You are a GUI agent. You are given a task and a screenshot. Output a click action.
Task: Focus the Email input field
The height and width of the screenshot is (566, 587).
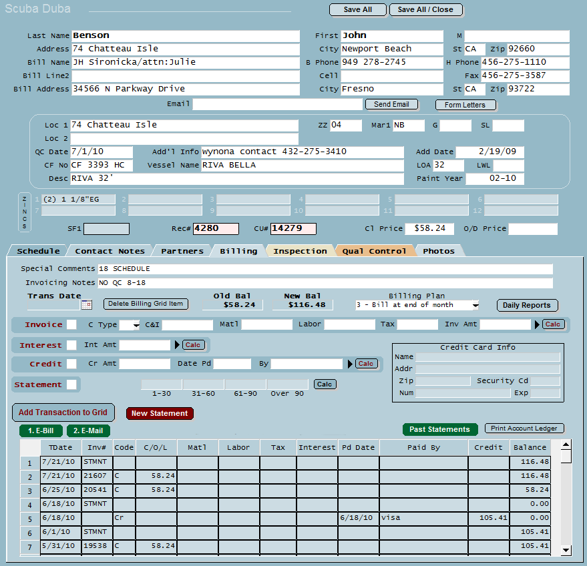[x=277, y=104]
